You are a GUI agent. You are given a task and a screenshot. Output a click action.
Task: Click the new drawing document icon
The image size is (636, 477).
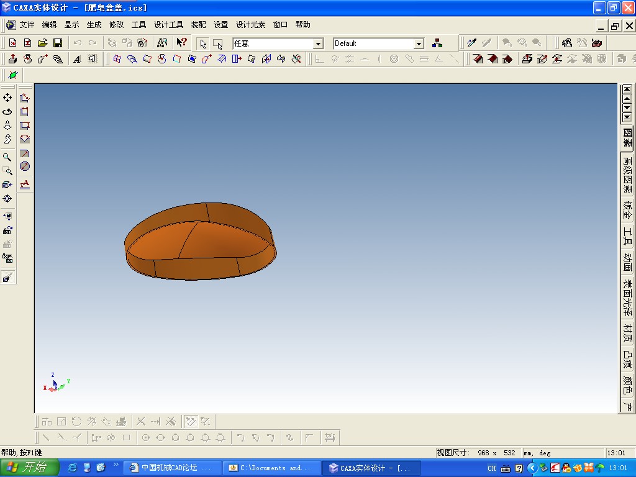coord(27,43)
